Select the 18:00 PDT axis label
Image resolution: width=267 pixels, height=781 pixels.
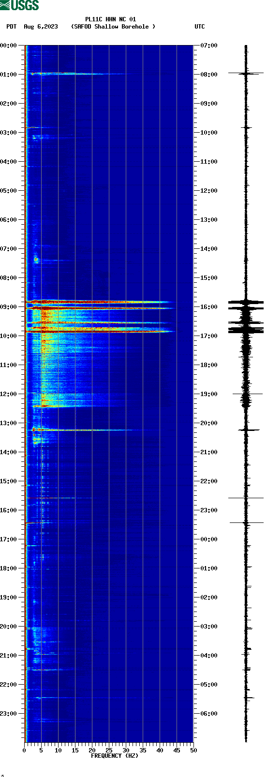click(x=8, y=568)
